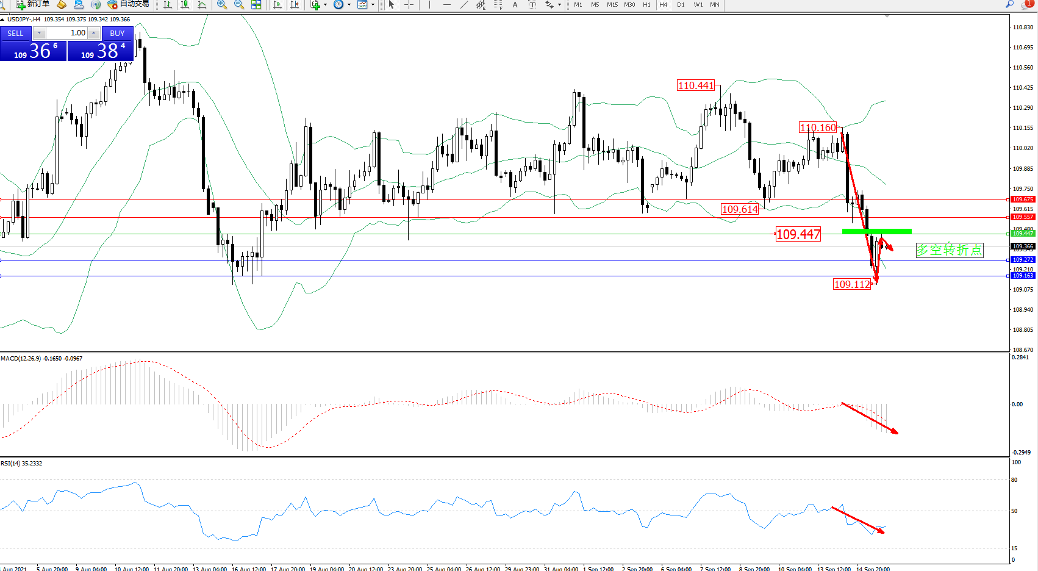The width and height of the screenshot is (1038, 571).
Task: Select the line chart type icon
Action: click(202, 5)
